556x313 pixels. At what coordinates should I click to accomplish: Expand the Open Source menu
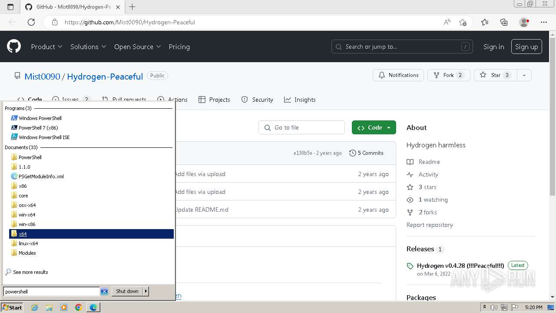(x=137, y=47)
